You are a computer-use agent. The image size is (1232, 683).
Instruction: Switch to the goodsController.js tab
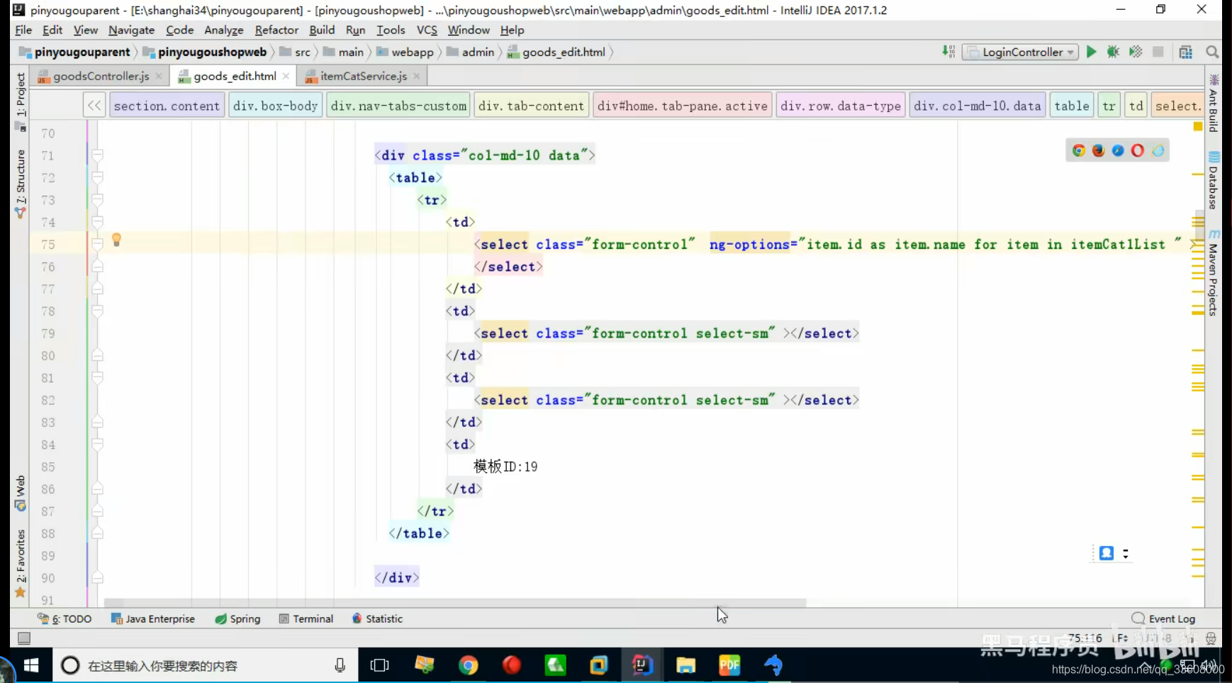pyautogui.click(x=101, y=76)
